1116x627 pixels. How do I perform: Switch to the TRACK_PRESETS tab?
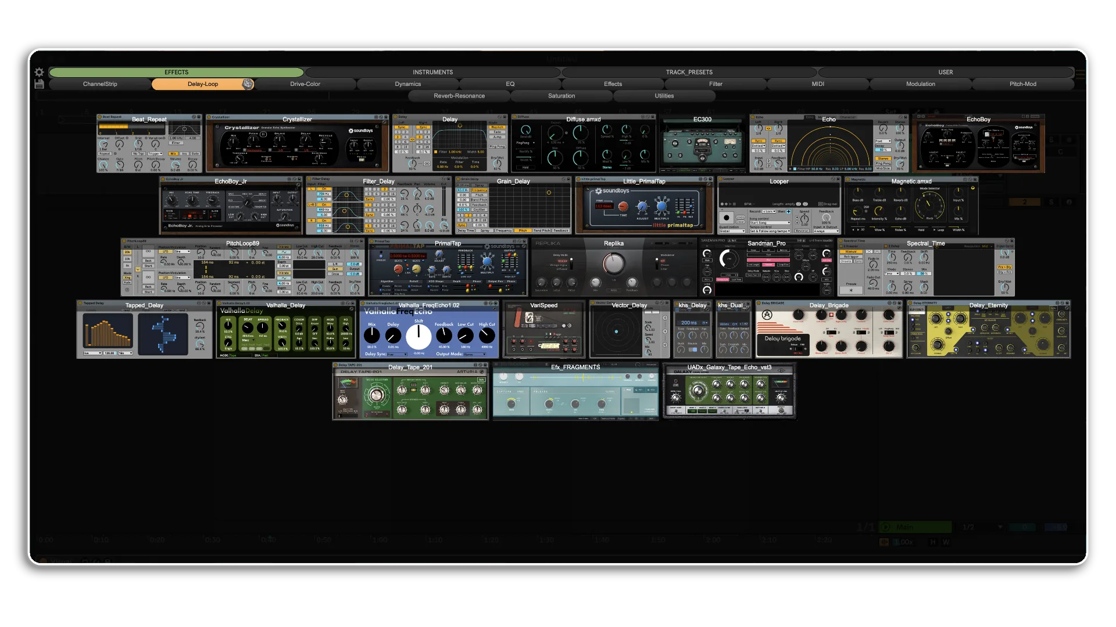[689, 73]
